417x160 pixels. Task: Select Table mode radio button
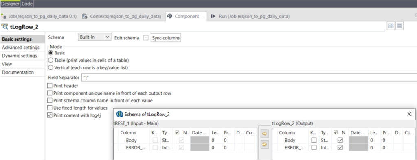[50, 60]
